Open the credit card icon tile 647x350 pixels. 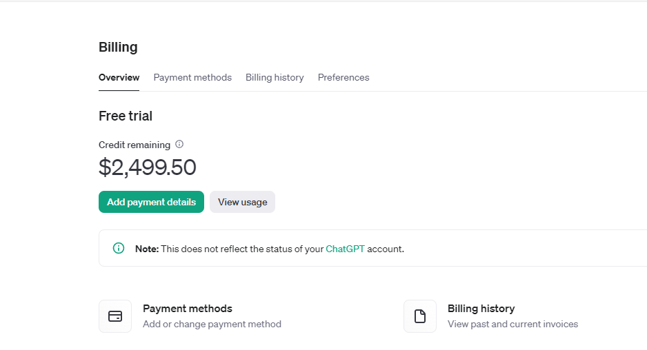click(x=115, y=316)
